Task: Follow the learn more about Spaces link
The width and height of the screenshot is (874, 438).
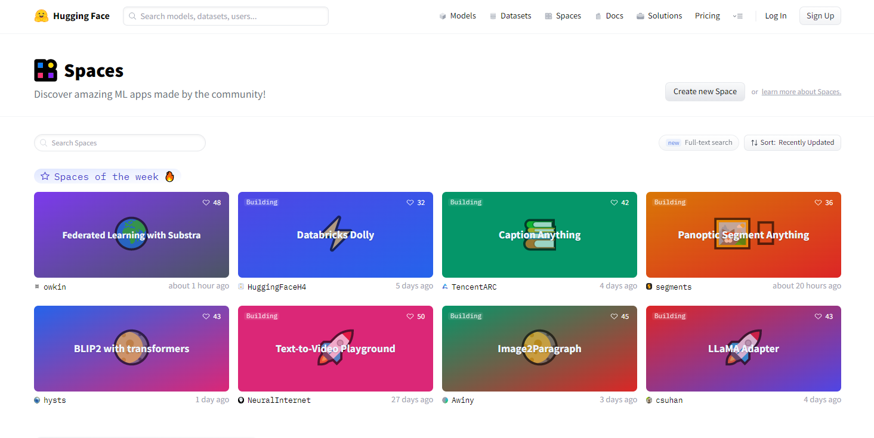Action: tap(801, 92)
